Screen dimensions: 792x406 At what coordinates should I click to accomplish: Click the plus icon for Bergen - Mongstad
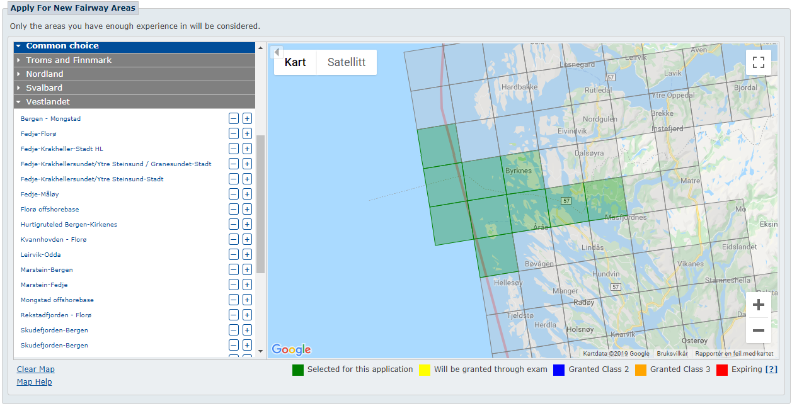pos(247,118)
